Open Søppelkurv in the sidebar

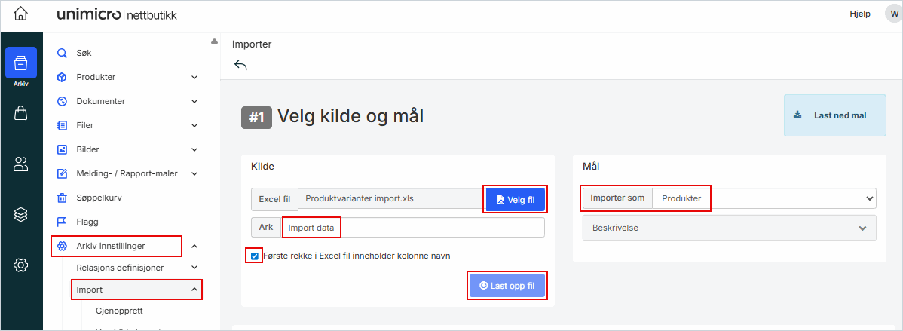[99, 198]
